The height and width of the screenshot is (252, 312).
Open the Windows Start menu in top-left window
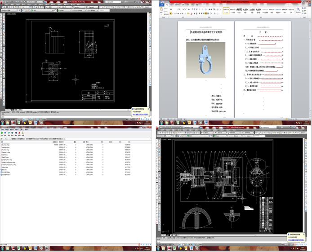pos(3,122)
